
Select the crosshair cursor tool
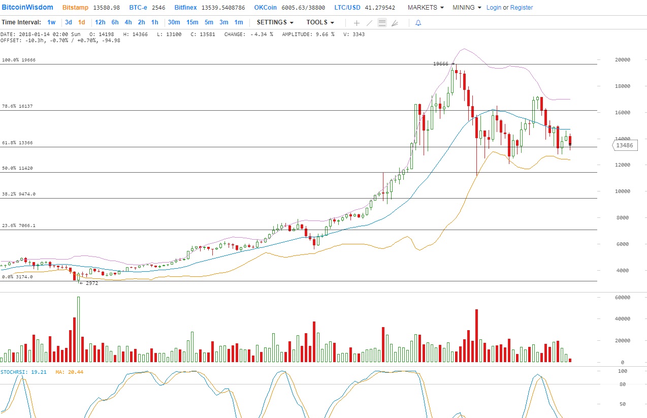[357, 23]
